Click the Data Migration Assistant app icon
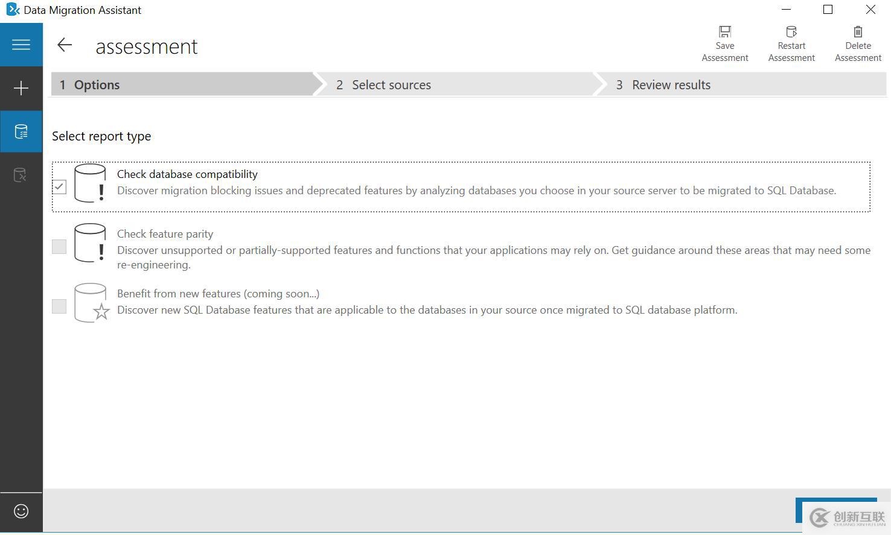 [x=13, y=10]
